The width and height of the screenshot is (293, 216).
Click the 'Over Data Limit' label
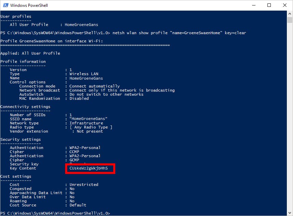pyautogui.click(x=28, y=197)
